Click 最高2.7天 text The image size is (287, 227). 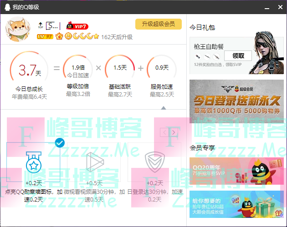point(120,95)
